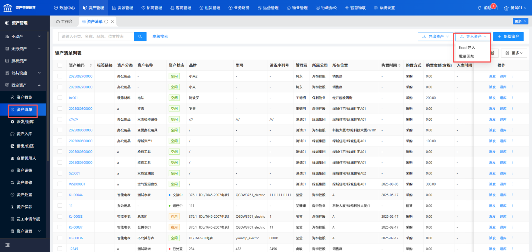Open asset code link WSD00001

point(77,184)
